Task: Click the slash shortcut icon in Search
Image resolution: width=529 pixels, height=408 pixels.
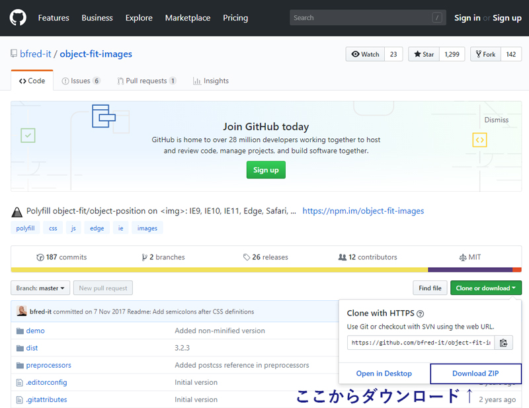Action: pos(437,18)
